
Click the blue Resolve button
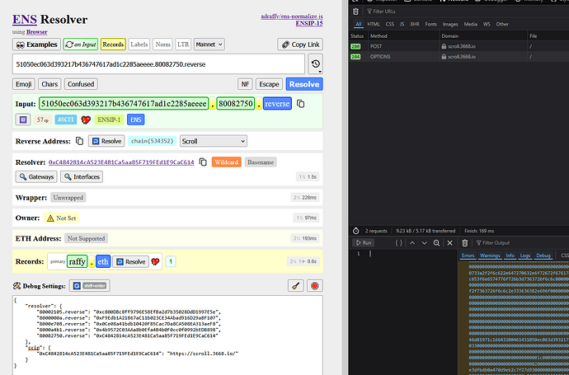304,84
